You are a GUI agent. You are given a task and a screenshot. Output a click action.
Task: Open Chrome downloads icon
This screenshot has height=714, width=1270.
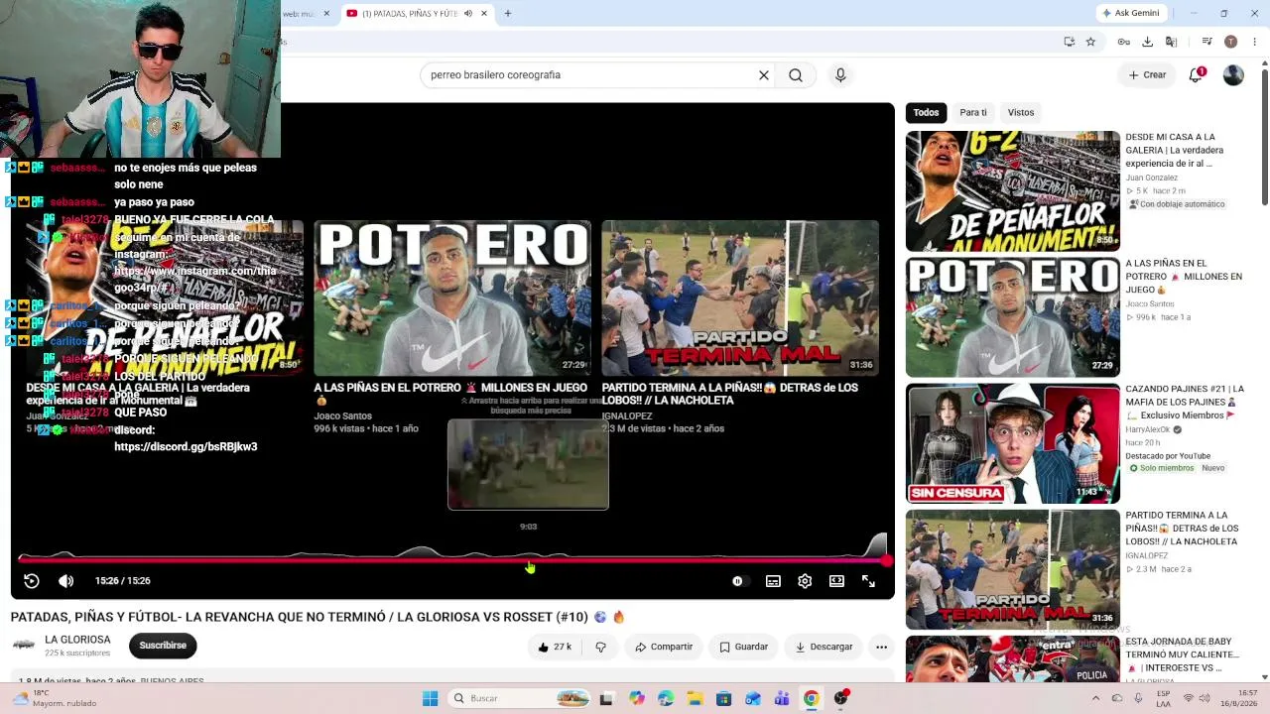coord(1147,42)
